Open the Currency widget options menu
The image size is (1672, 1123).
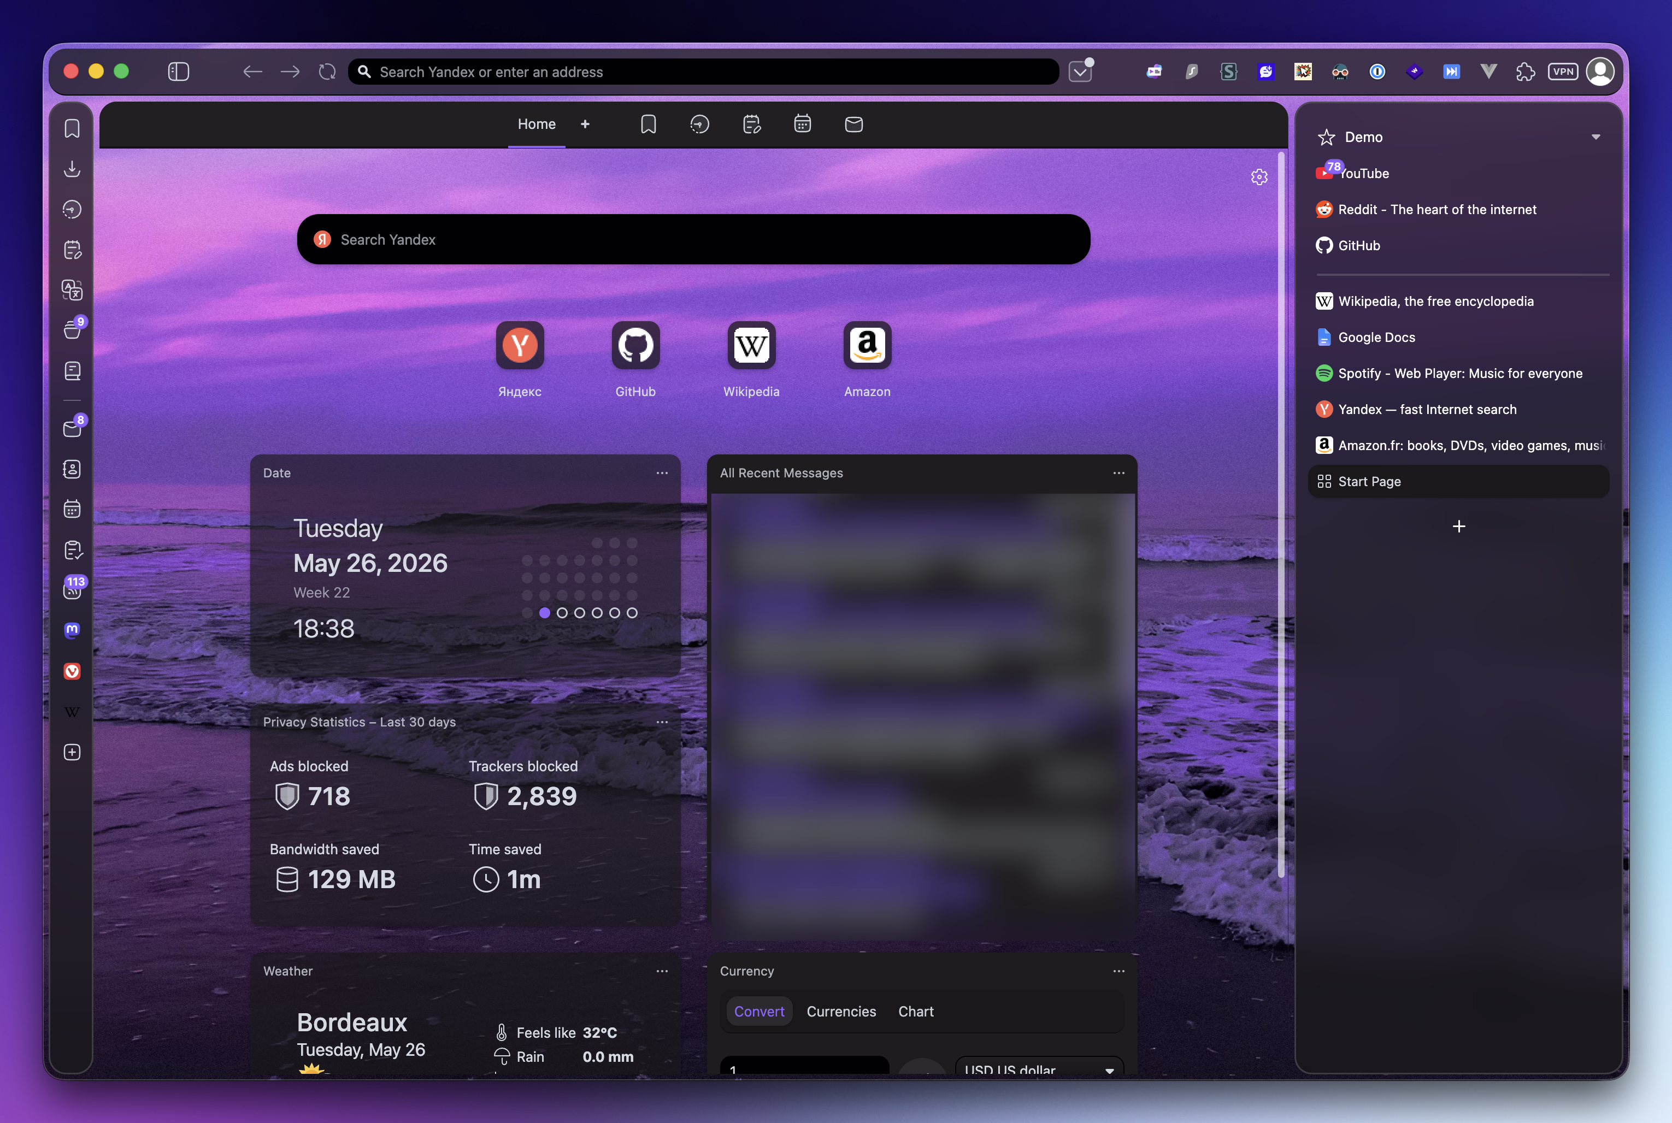tap(1119, 971)
